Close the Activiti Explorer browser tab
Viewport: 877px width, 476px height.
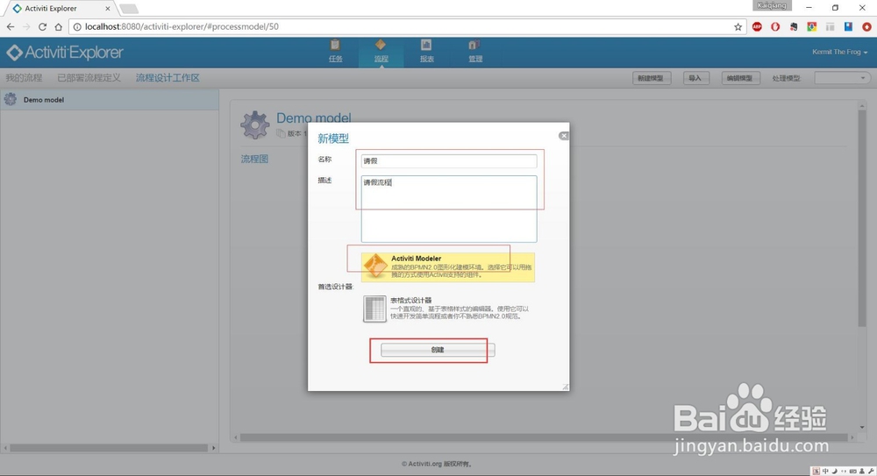click(x=107, y=9)
